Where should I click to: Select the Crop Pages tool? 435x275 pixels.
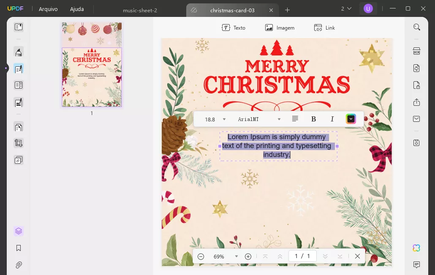point(19,143)
